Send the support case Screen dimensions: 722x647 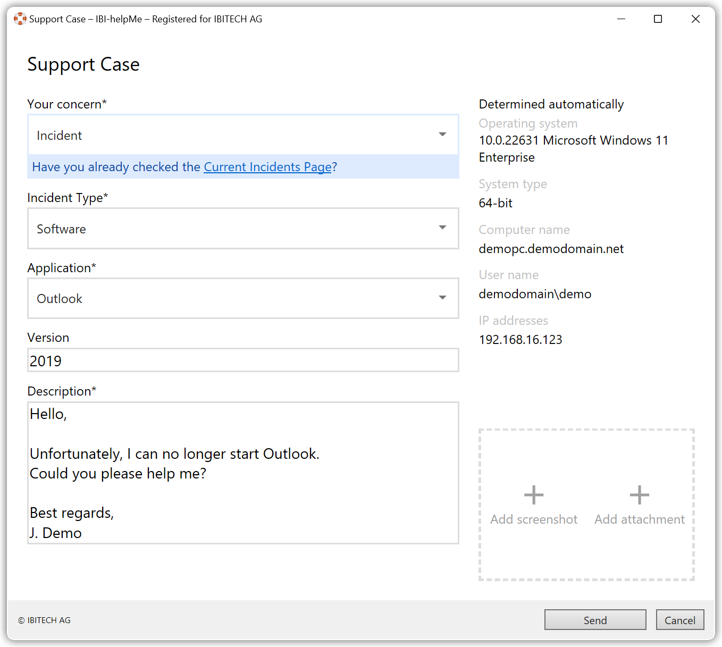point(595,620)
